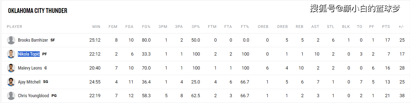The height and width of the screenshot is (103, 410).
Task: Sort by the MIN column header
Action: coord(96,27)
